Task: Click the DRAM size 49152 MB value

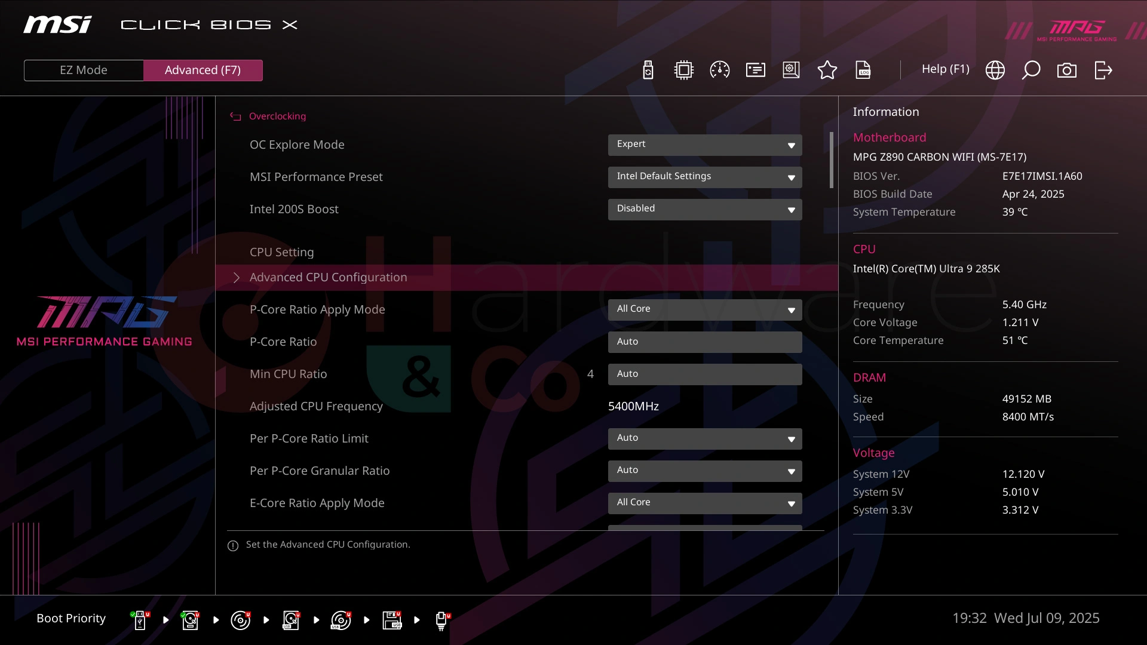Action: 1026,399
